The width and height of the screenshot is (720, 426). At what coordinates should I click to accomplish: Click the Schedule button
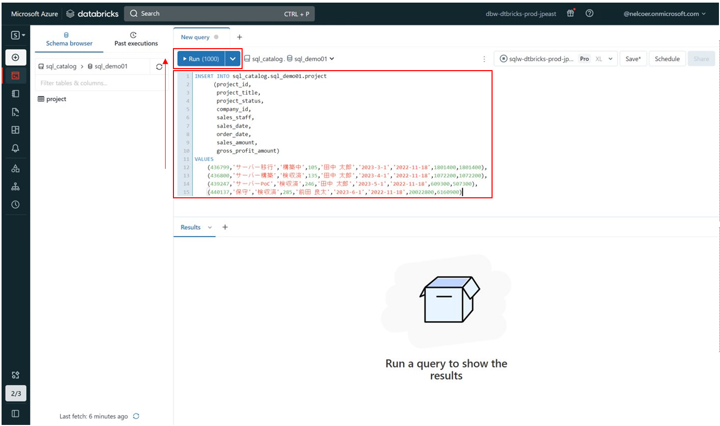667,59
